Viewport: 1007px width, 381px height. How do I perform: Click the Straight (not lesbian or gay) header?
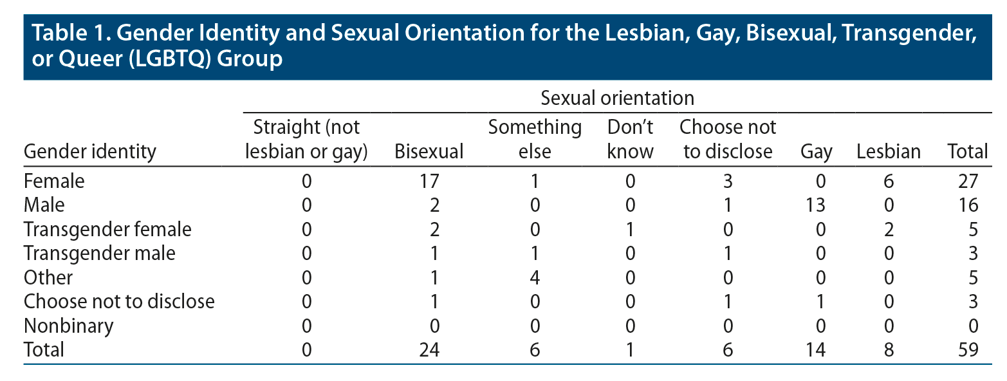[x=306, y=139]
